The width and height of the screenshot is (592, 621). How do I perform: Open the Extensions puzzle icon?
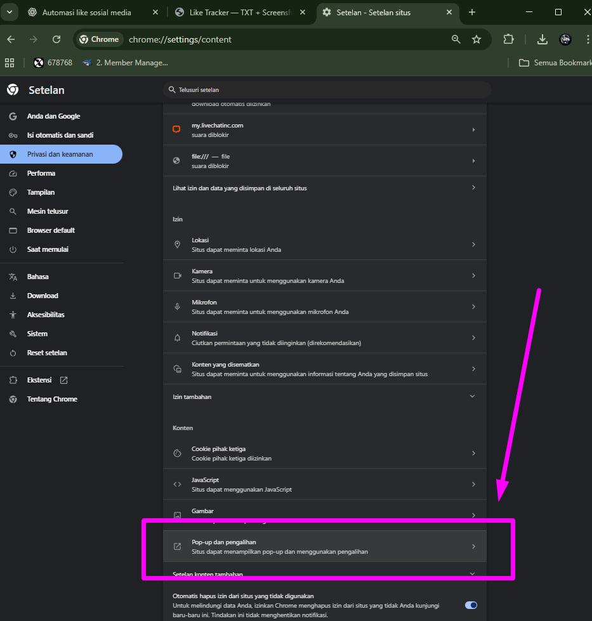[x=508, y=39]
